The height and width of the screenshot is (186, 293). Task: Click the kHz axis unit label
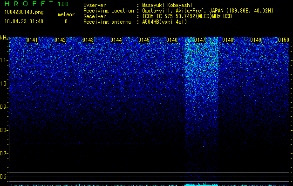coord(4,38)
